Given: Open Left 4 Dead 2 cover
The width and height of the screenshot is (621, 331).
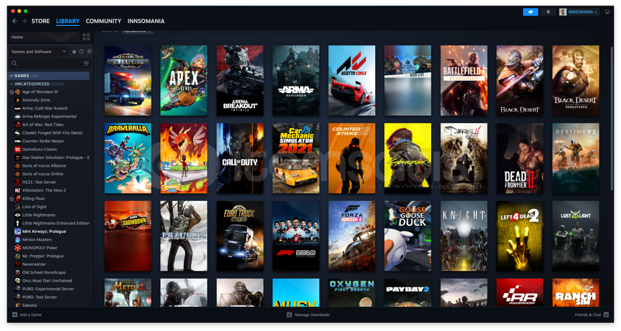Looking at the screenshot, I should pos(520,236).
